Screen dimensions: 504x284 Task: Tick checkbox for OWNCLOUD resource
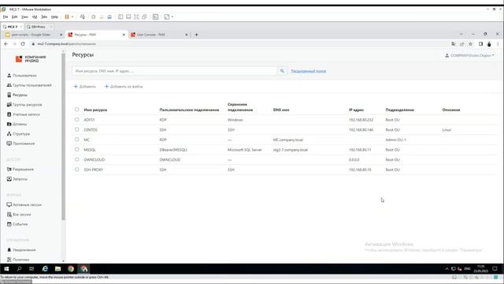tap(77, 159)
